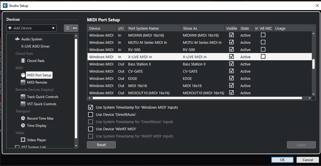
Task: Confirm with the OK button
Action: tap(282, 160)
